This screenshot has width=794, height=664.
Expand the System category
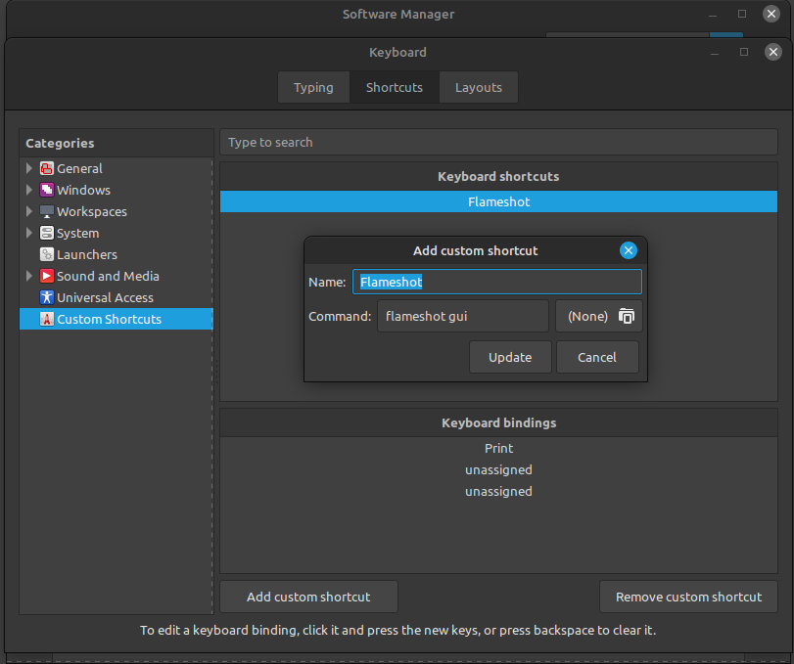pyautogui.click(x=29, y=233)
